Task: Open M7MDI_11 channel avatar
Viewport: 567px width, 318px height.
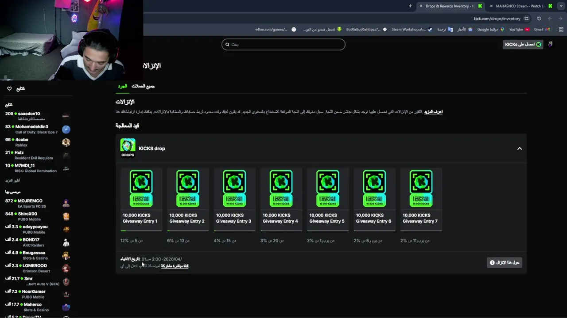Action: pyautogui.click(x=66, y=168)
